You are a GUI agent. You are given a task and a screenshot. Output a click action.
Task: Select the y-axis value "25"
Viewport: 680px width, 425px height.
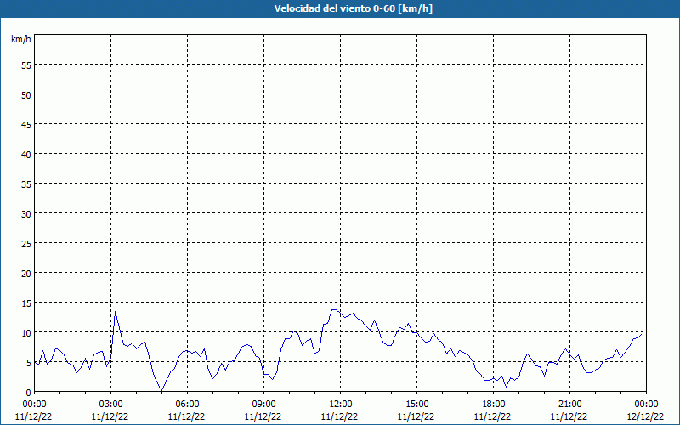(26, 243)
